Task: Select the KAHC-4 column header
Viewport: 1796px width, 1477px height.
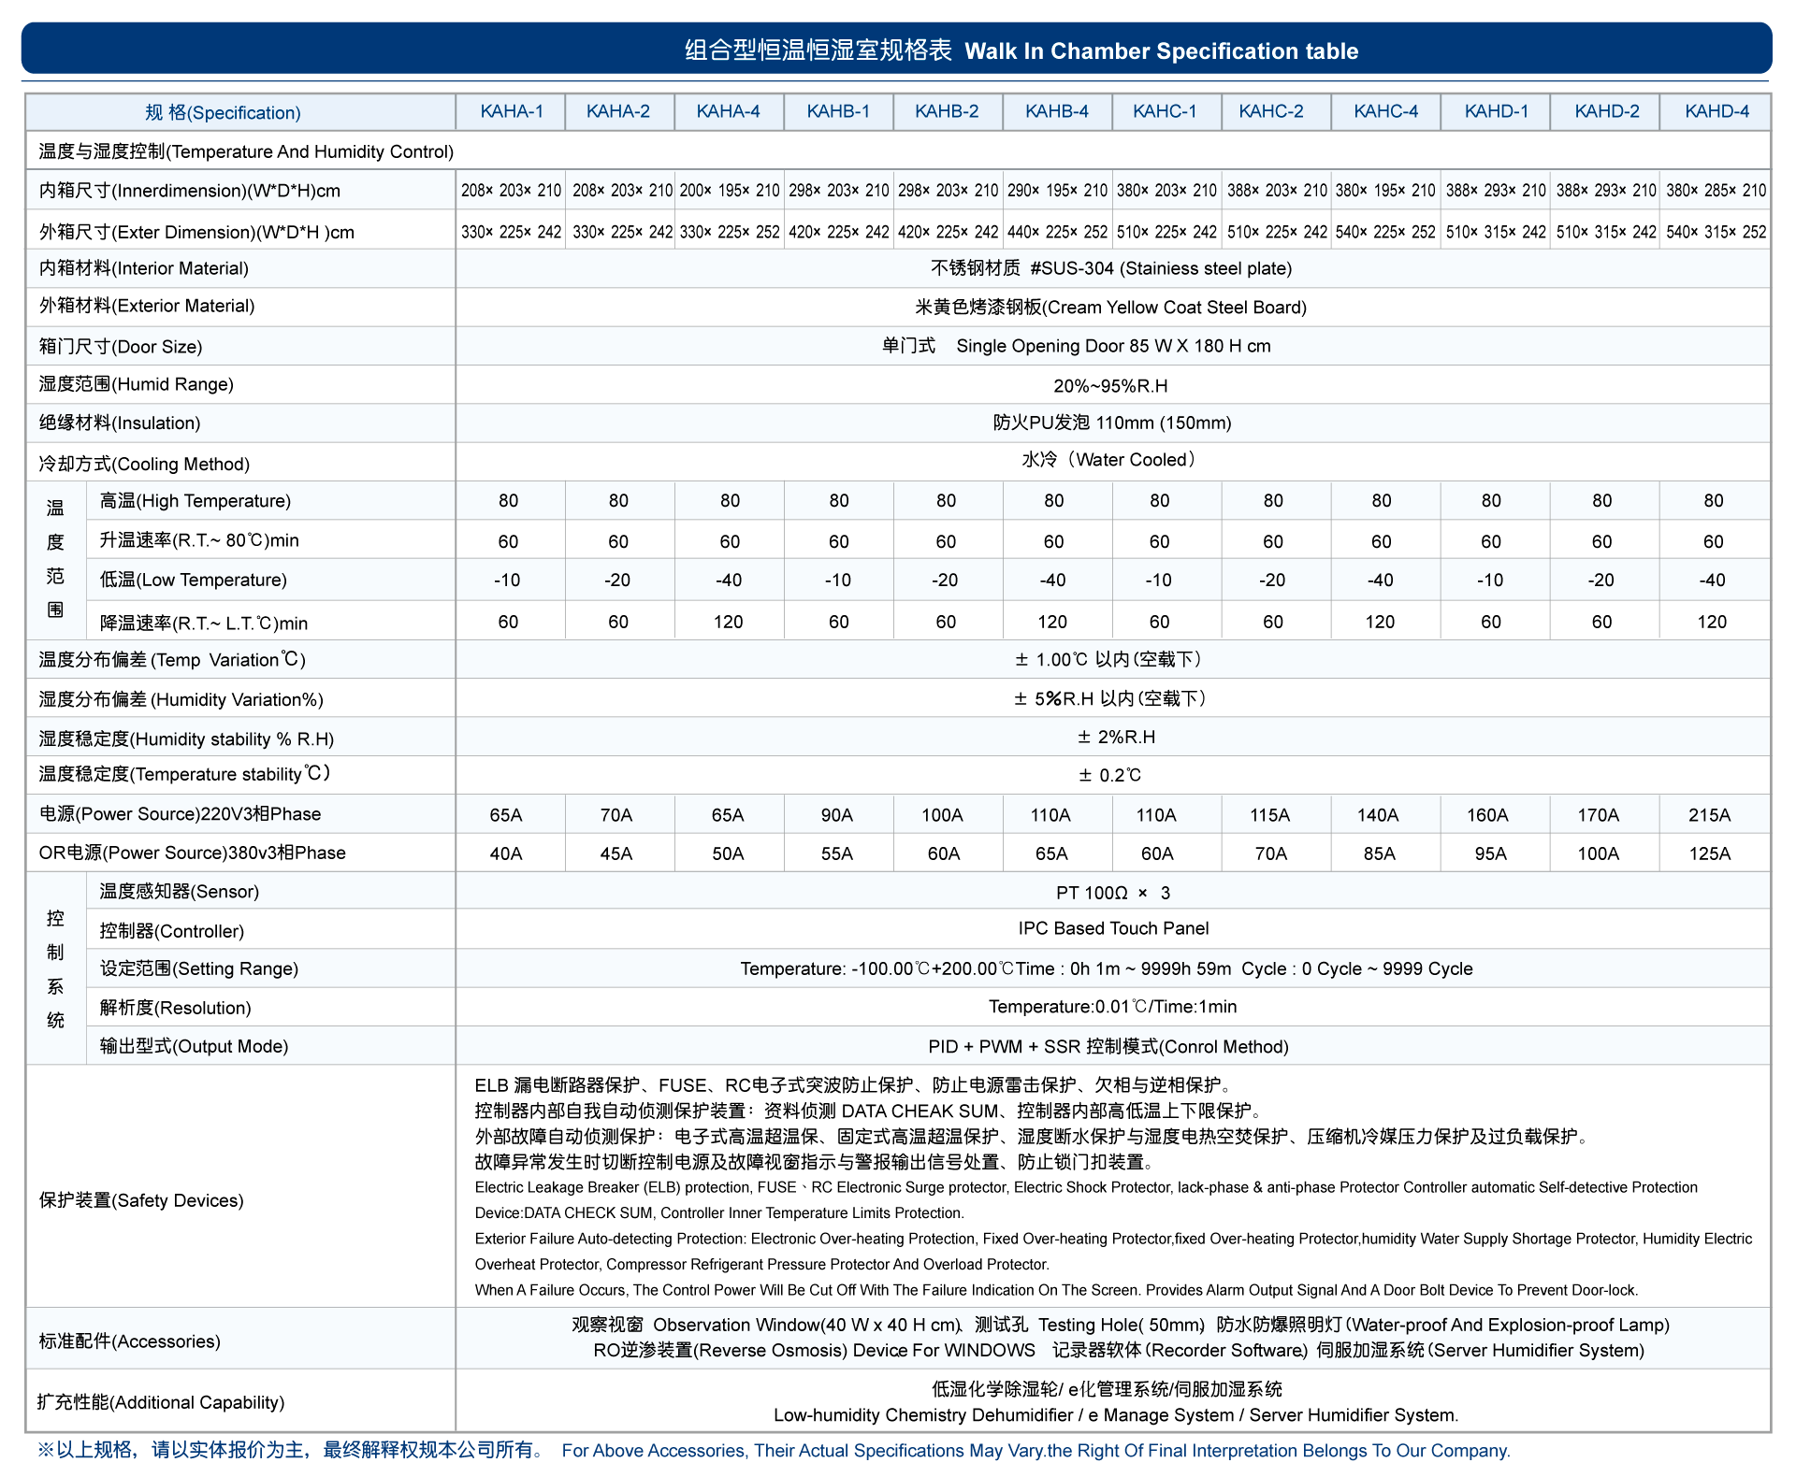Action: pos(1386,111)
